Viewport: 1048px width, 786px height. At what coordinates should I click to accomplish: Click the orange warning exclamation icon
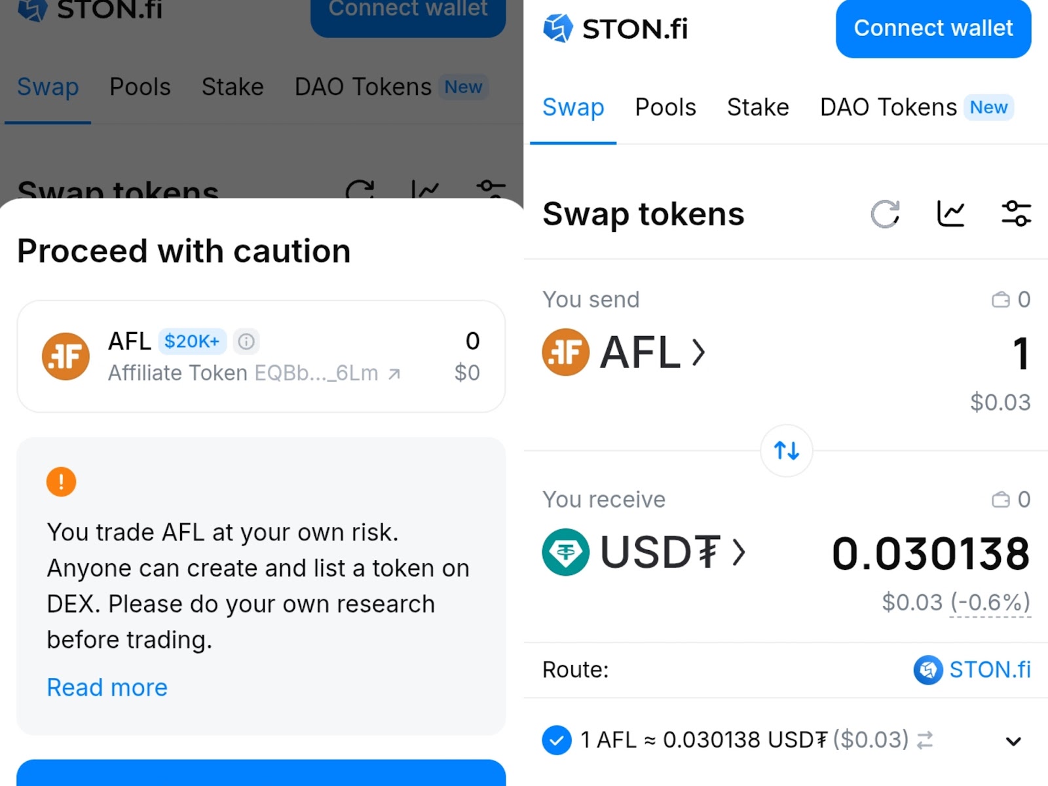click(61, 482)
